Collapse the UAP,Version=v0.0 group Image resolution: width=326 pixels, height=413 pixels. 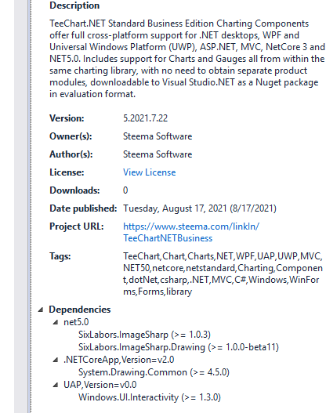pos(56,385)
